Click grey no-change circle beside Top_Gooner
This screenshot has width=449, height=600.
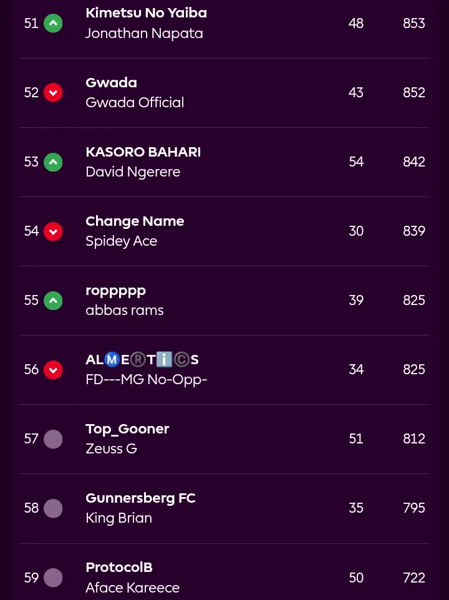click(53, 439)
